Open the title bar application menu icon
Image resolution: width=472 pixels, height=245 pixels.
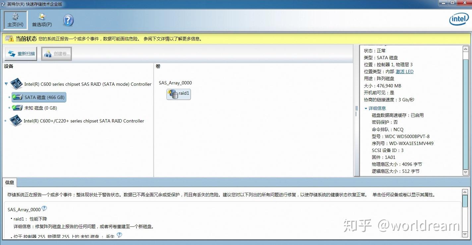pyautogui.click(x=3, y=3)
